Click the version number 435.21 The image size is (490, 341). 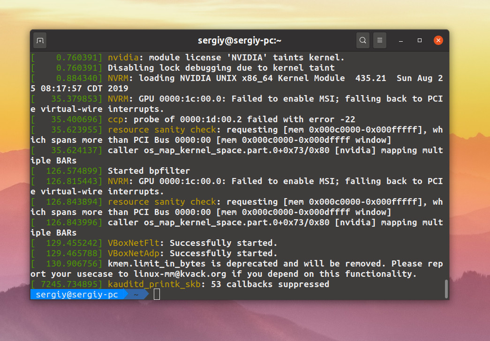(x=370, y=78)
